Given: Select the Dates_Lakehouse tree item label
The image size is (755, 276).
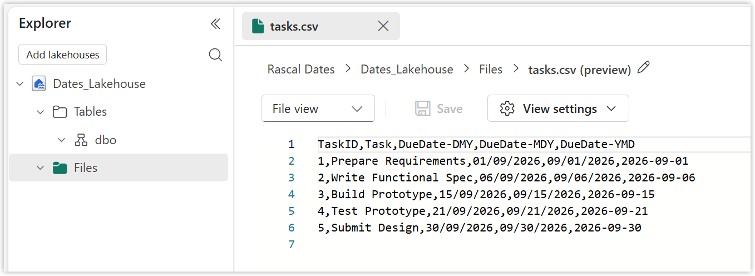Looking at the screenshot, I should 99,84.
